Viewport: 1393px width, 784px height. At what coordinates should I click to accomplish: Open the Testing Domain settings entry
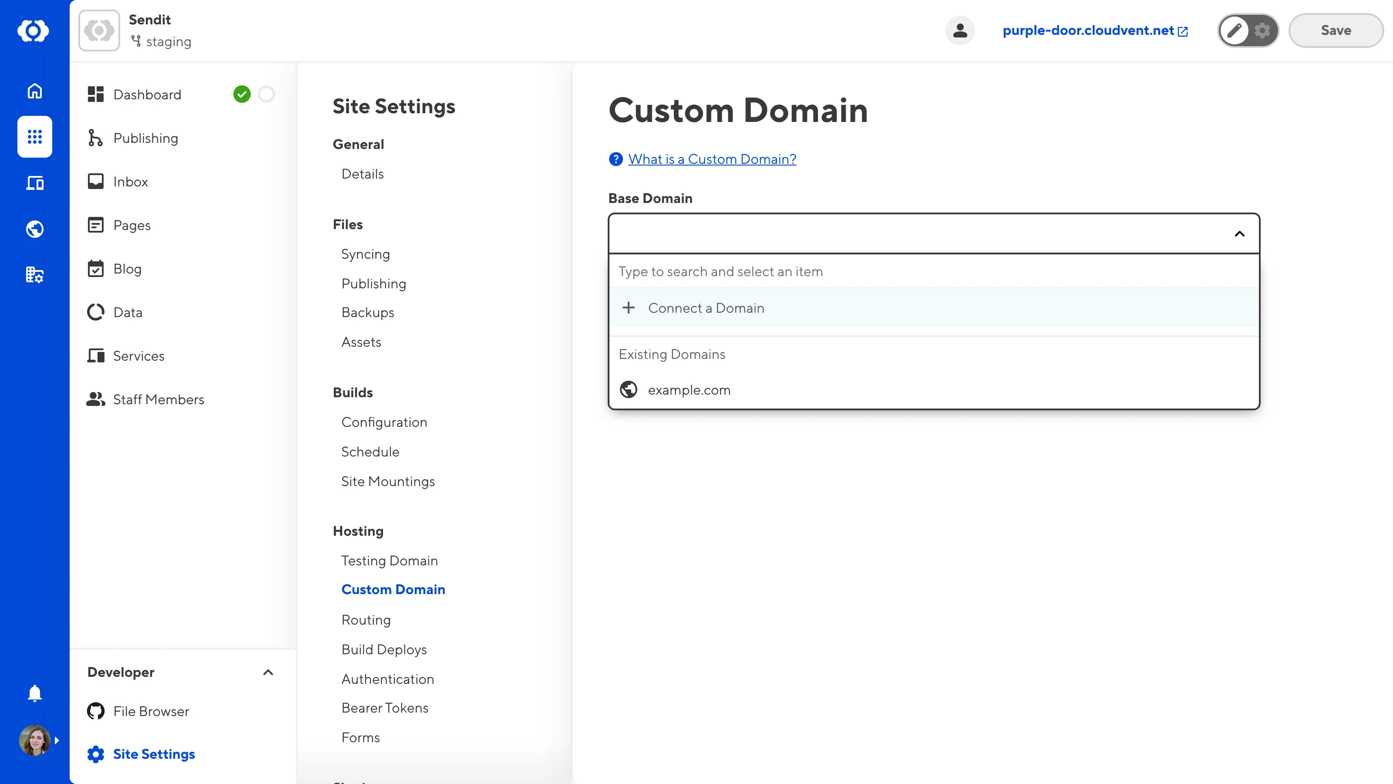(x=389, y=561)
